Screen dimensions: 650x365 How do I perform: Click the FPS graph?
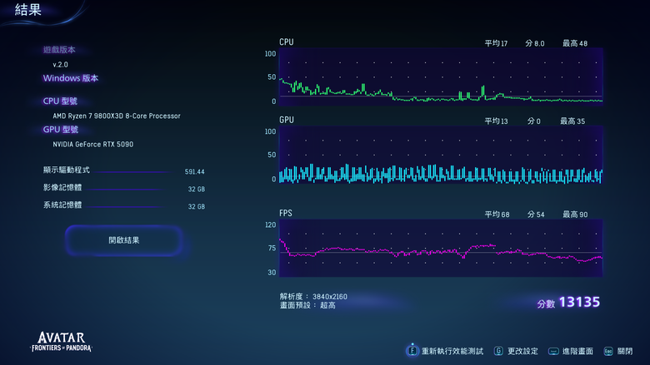(x=441, y=248)
